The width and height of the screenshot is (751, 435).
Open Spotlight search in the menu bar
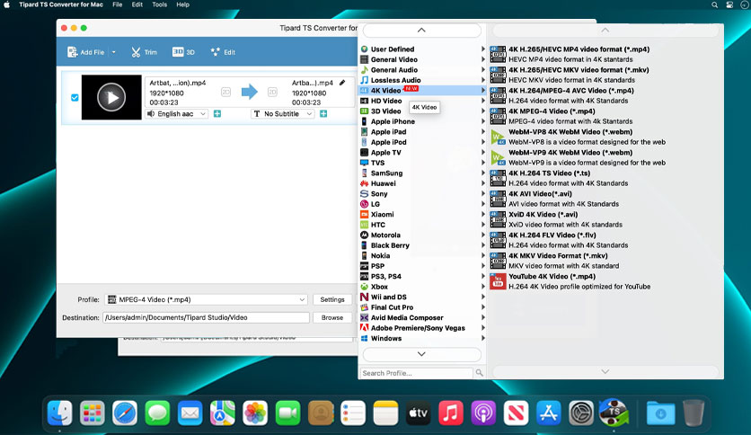pyautogui.click(x=714, y=4)
